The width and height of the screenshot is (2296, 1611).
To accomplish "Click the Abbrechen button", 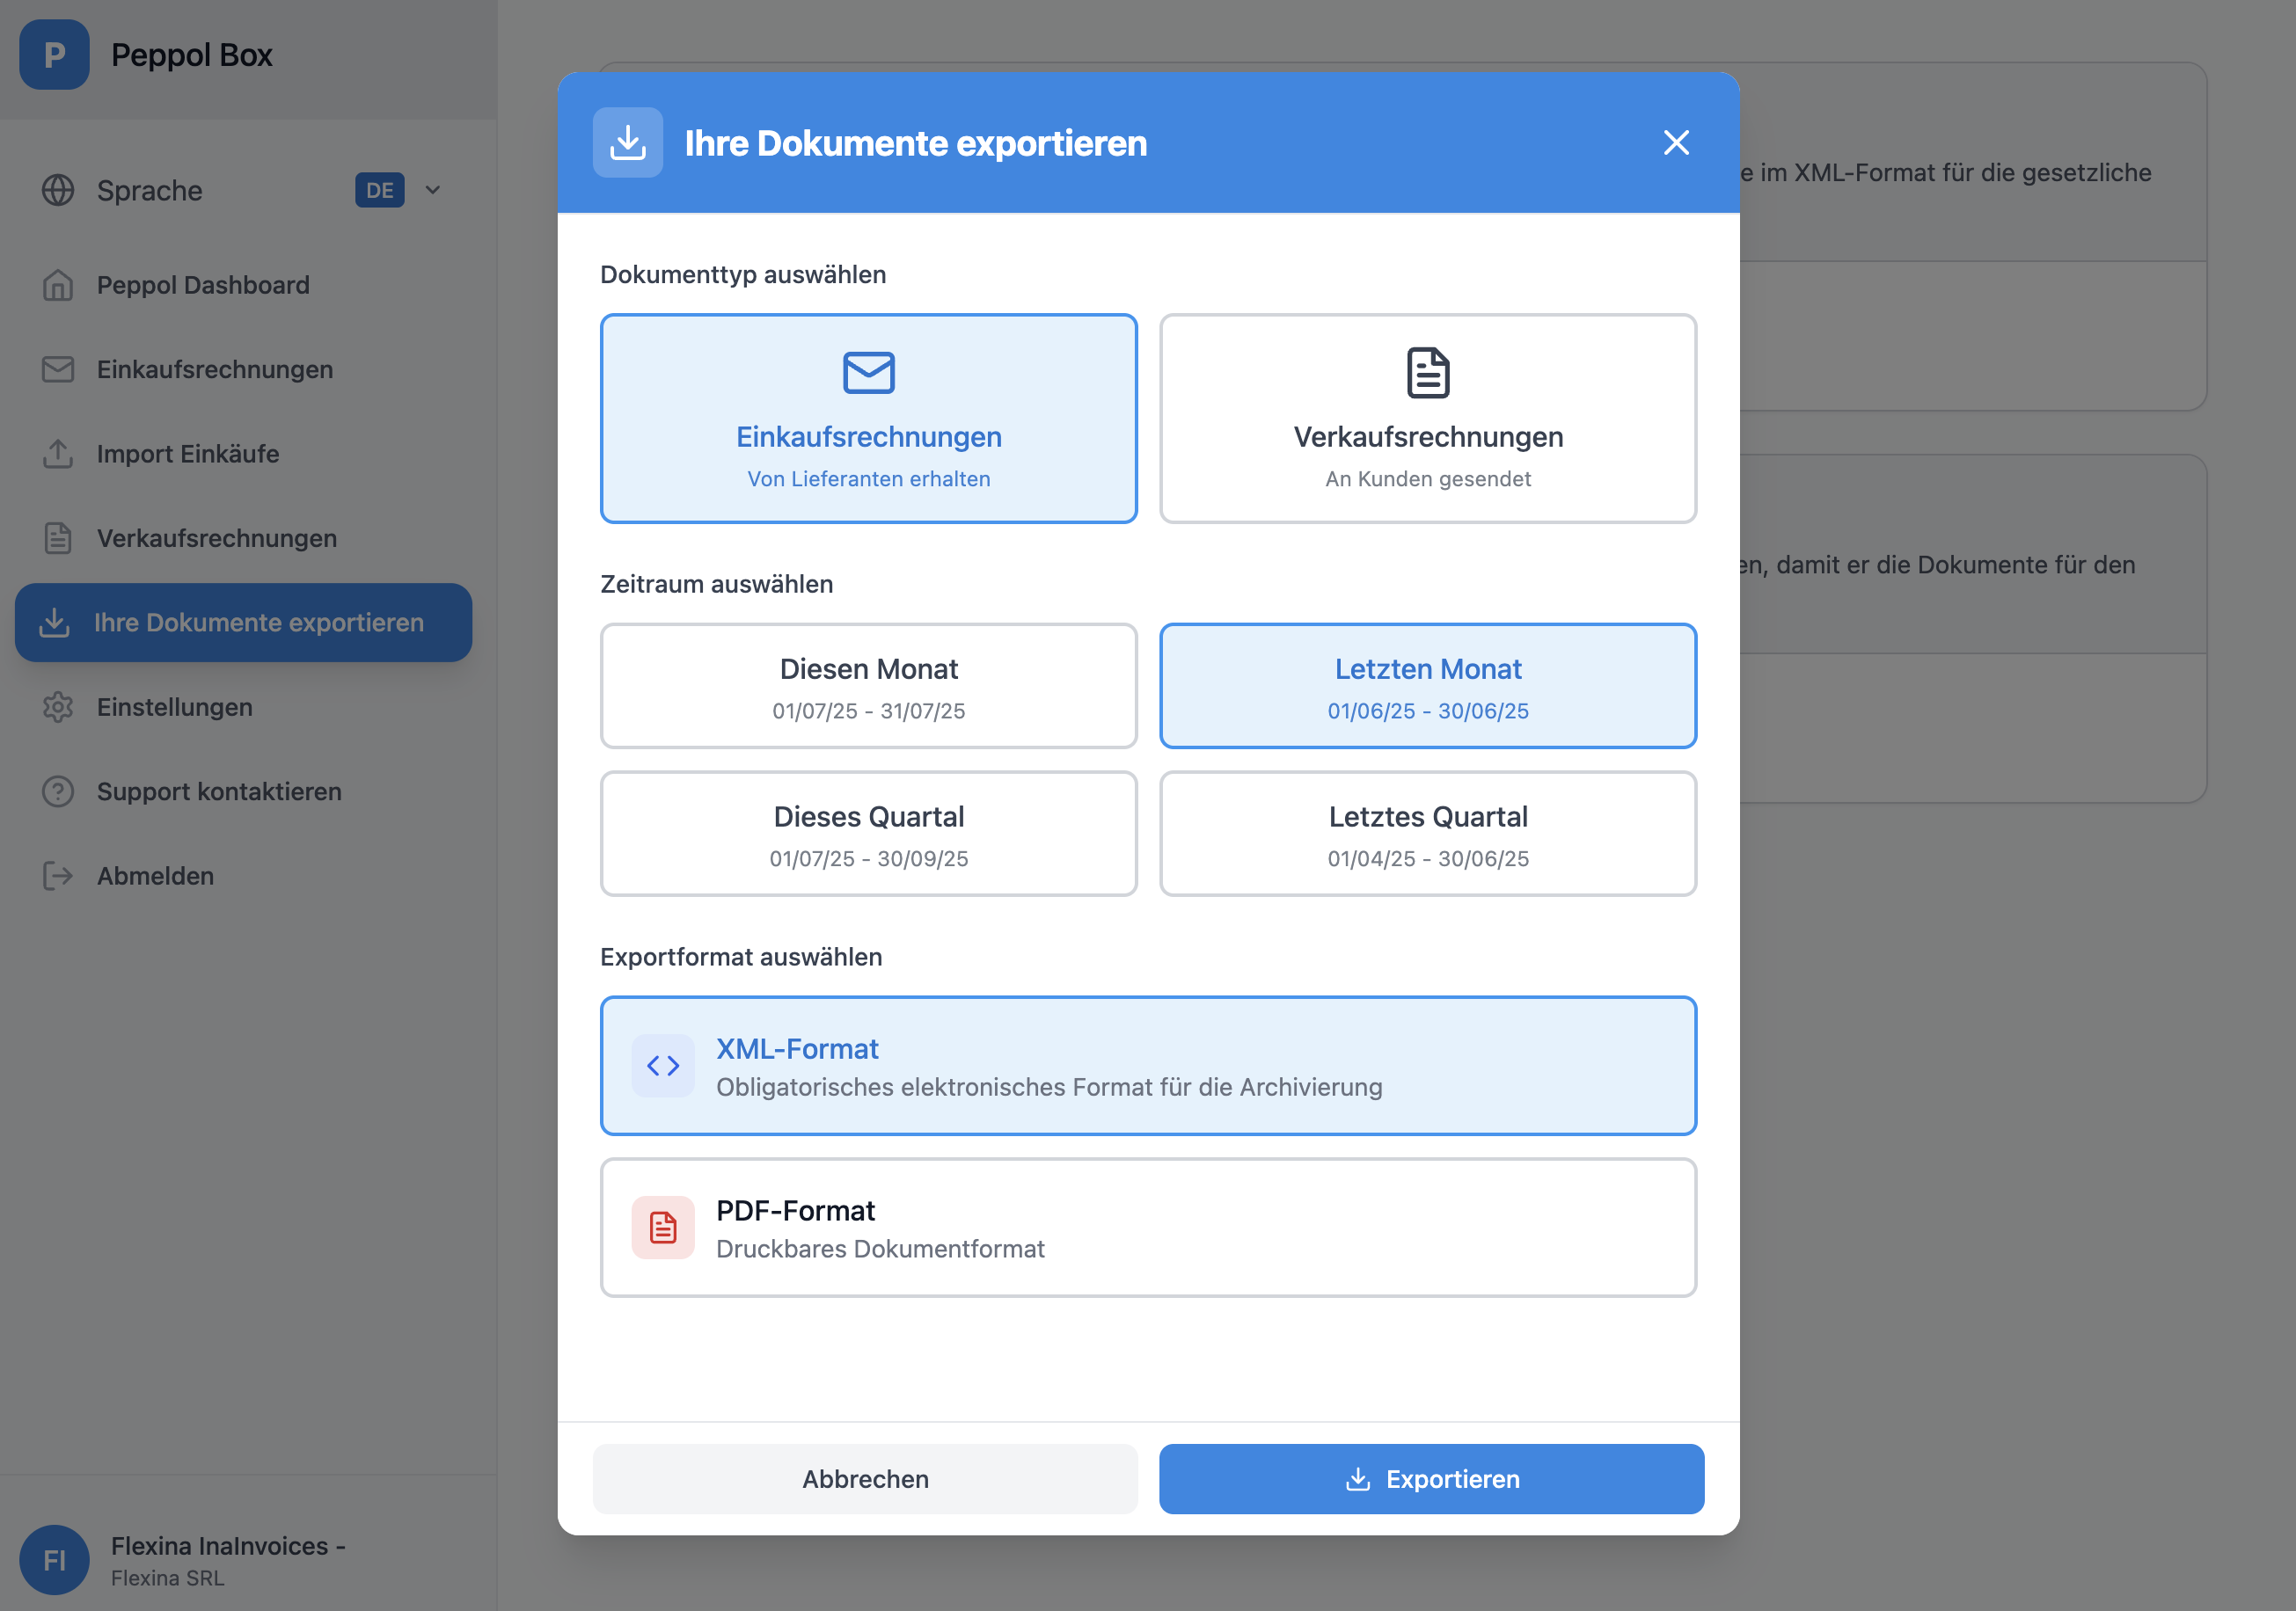I will point(865,1479).
